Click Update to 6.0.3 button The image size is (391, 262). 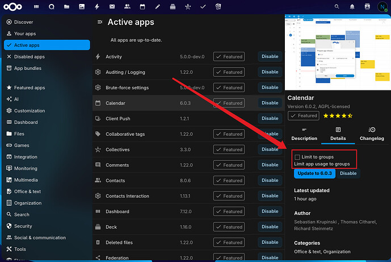(314, 173)
